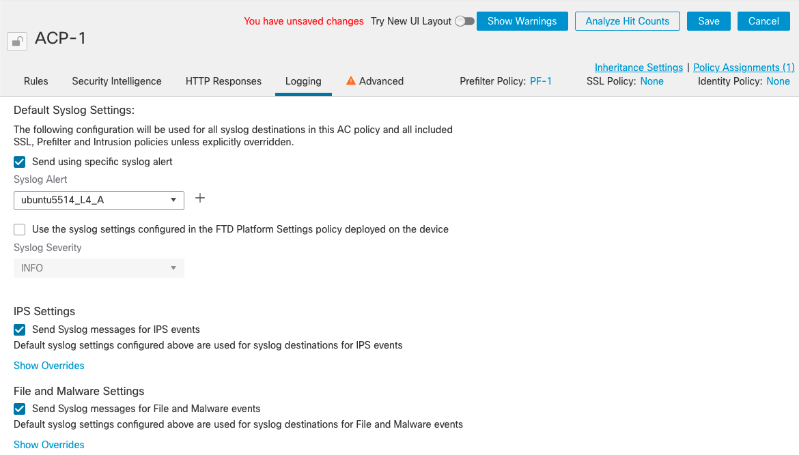Go to the HTTP Responses tab
The height and width of the screenshot is (455, 799).
pyautogui.click(x=223, y=81)
